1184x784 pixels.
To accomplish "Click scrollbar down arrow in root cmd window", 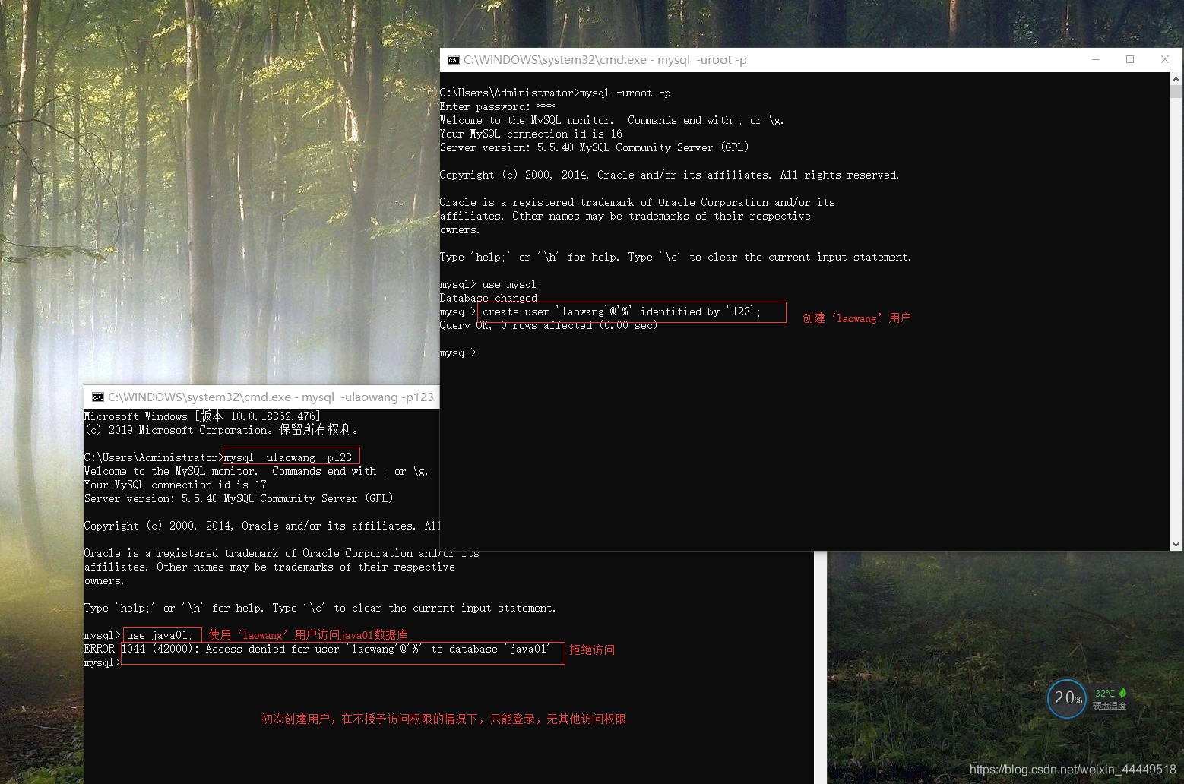I will point(1176,544).
